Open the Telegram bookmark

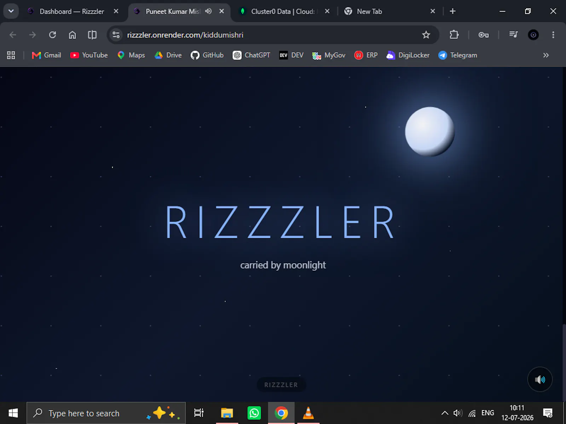click(x=458, y=55)
